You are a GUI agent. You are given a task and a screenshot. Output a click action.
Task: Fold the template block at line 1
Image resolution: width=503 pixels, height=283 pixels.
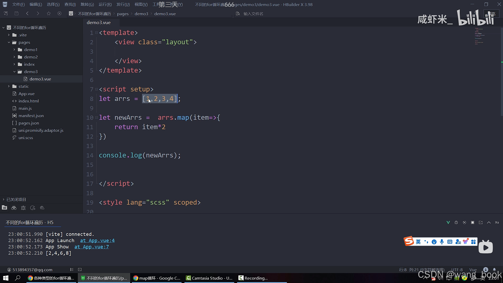click(97, 32)
